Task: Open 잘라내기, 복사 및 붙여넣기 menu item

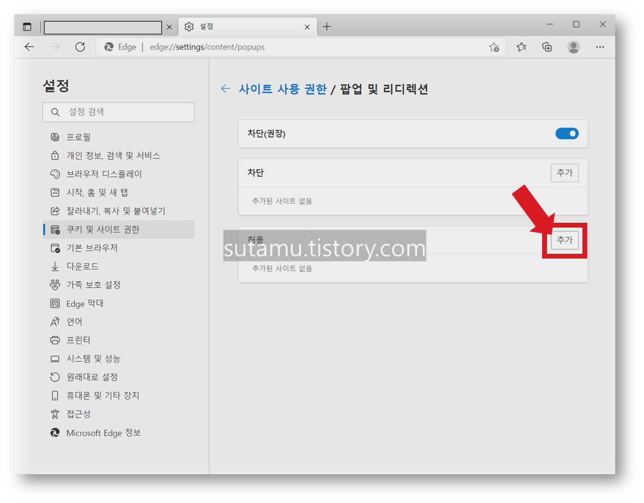Action: click(x=118, y=211)
